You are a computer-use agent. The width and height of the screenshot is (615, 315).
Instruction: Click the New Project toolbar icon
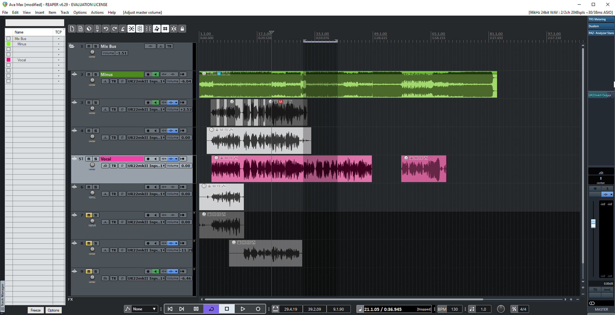(72, 29)
